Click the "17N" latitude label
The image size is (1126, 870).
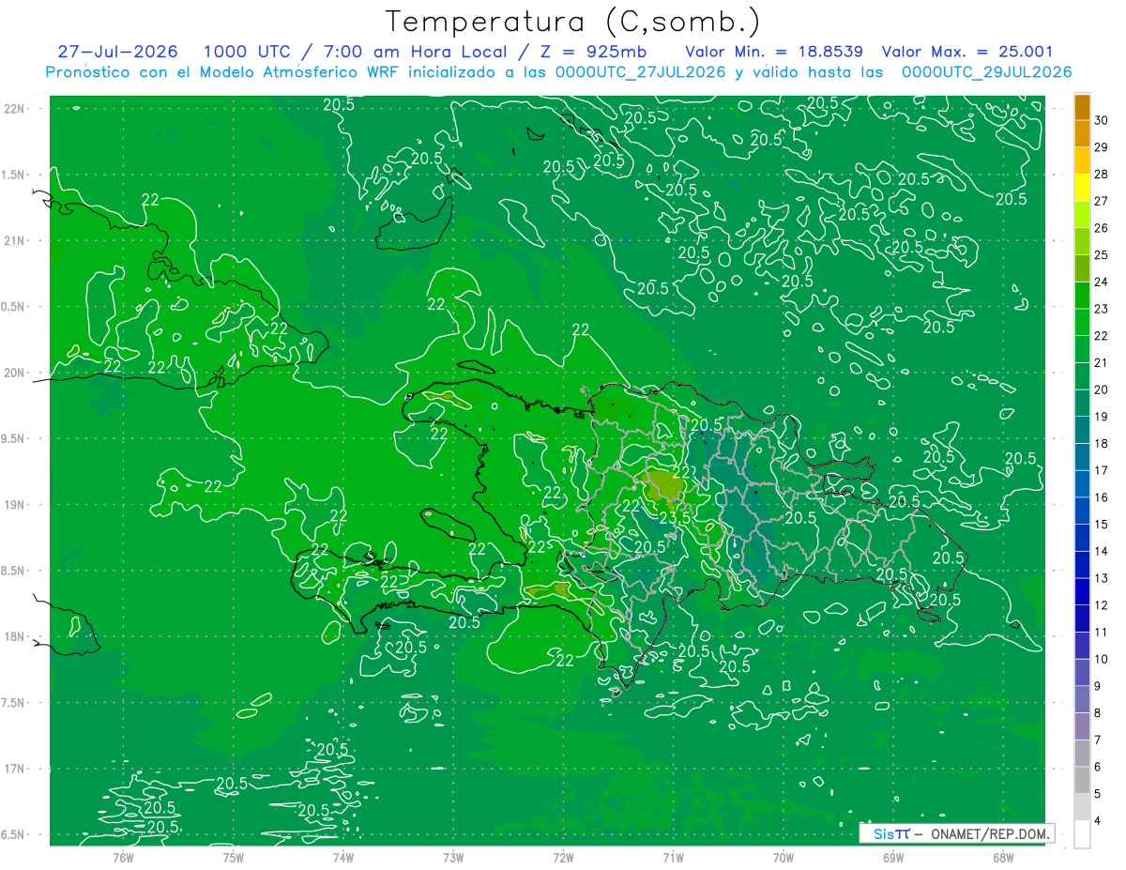coord(15,769)
